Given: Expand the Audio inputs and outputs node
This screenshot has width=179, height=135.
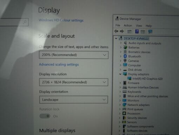Looking at the screenshot, I should tap(121, 43).
